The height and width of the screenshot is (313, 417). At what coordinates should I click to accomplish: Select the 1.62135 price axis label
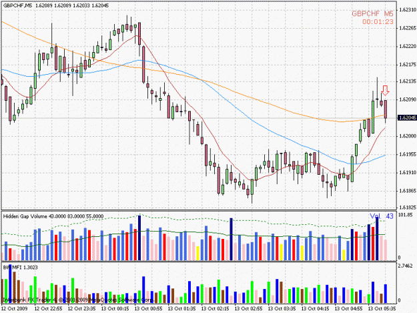[408, 81]
